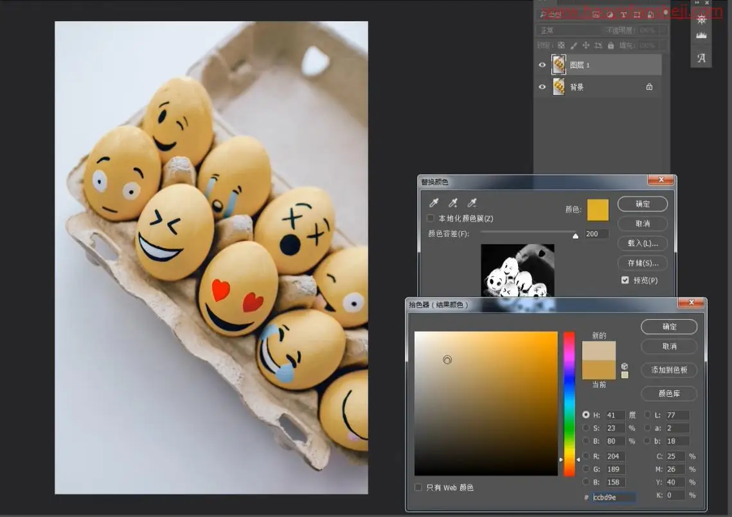Click lock image pixels brush icon
Viewport: 732px width, 517px height.
574,45
